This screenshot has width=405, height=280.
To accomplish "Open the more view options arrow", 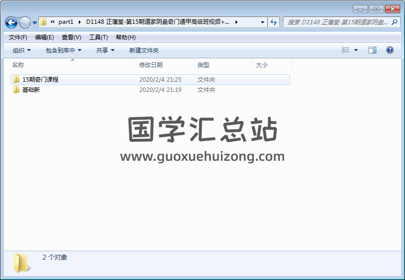I will point(356,50).
